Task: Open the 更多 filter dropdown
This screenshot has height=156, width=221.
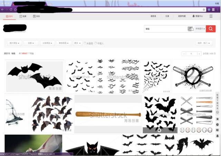Action: coord(77,43)
